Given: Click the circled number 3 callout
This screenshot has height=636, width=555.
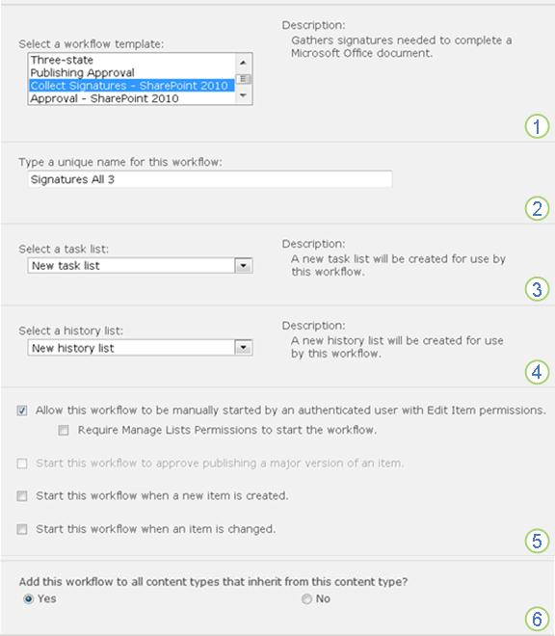Looking at the screenshot, I should point(537,289).
